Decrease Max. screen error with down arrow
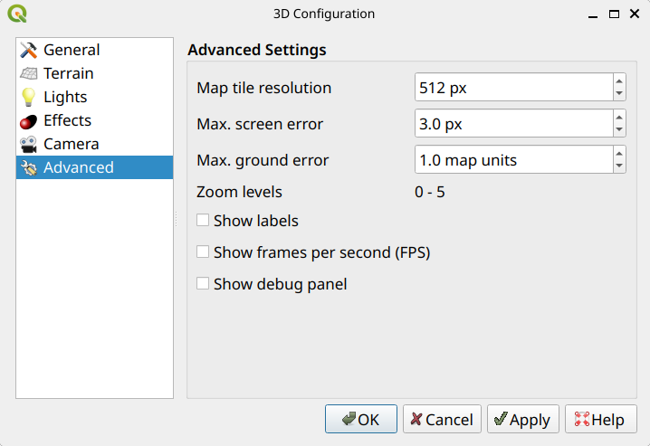650x446 pixels. point(619,129)
